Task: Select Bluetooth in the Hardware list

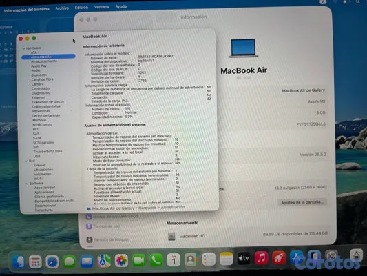Action: pyautogui.click(x=39, y=75)
